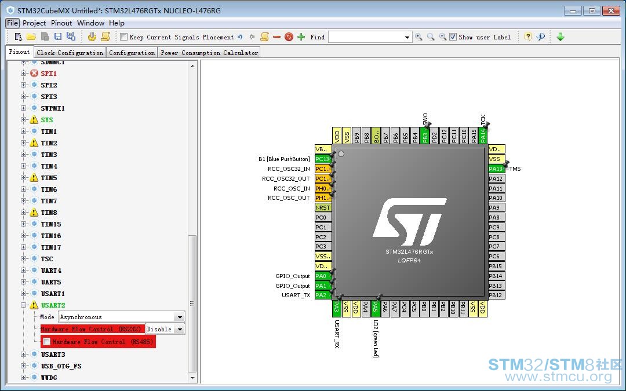Switch to the Configuration tab
Viewport: 626px width, 391px height.
click(132, 53)
